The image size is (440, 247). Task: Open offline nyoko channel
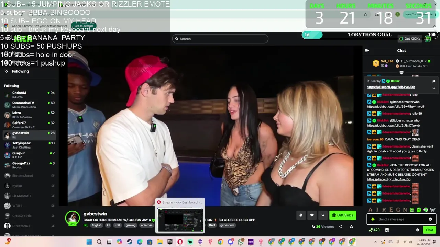29,186
